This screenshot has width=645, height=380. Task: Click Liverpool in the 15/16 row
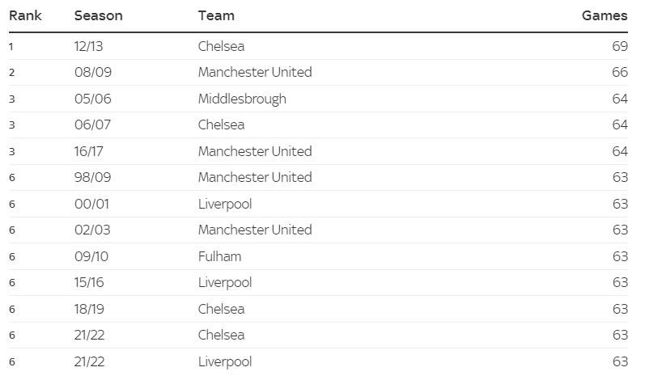point(225,282)
